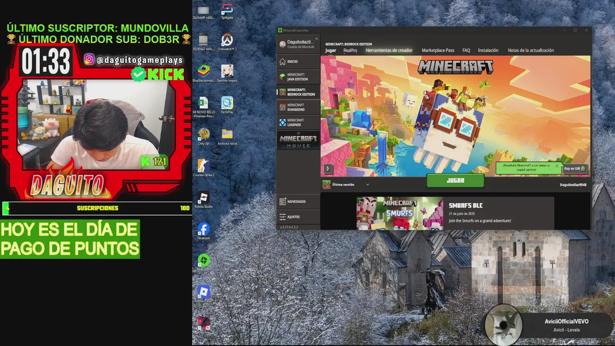Select the Roblox Studio desktop shortcut

(x=204, y=200)
